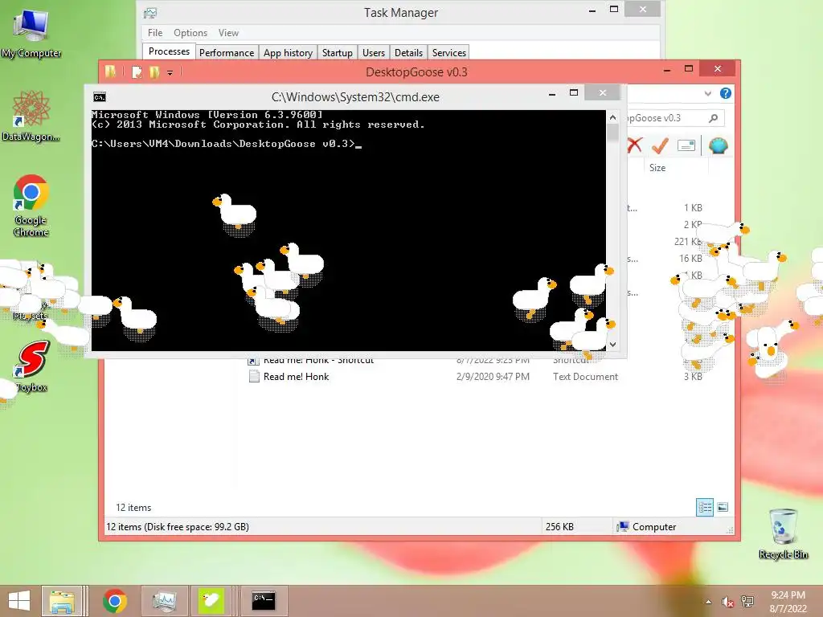Screen dimensions: 823x617
Task: Click scroll up arrow in cmd window
Action: (x=612, y=117)
